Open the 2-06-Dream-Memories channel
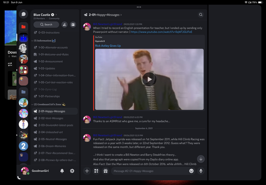 [x=54, y=146]
